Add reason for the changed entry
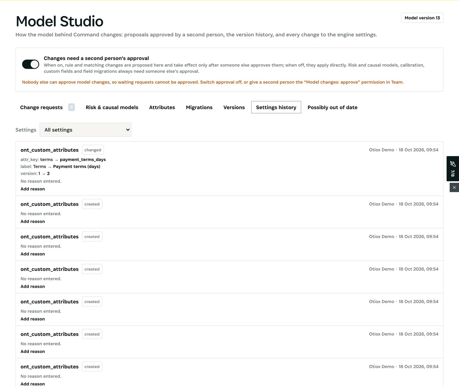The height and width of the screenshot is (387, 459). (x=33, y=189)
